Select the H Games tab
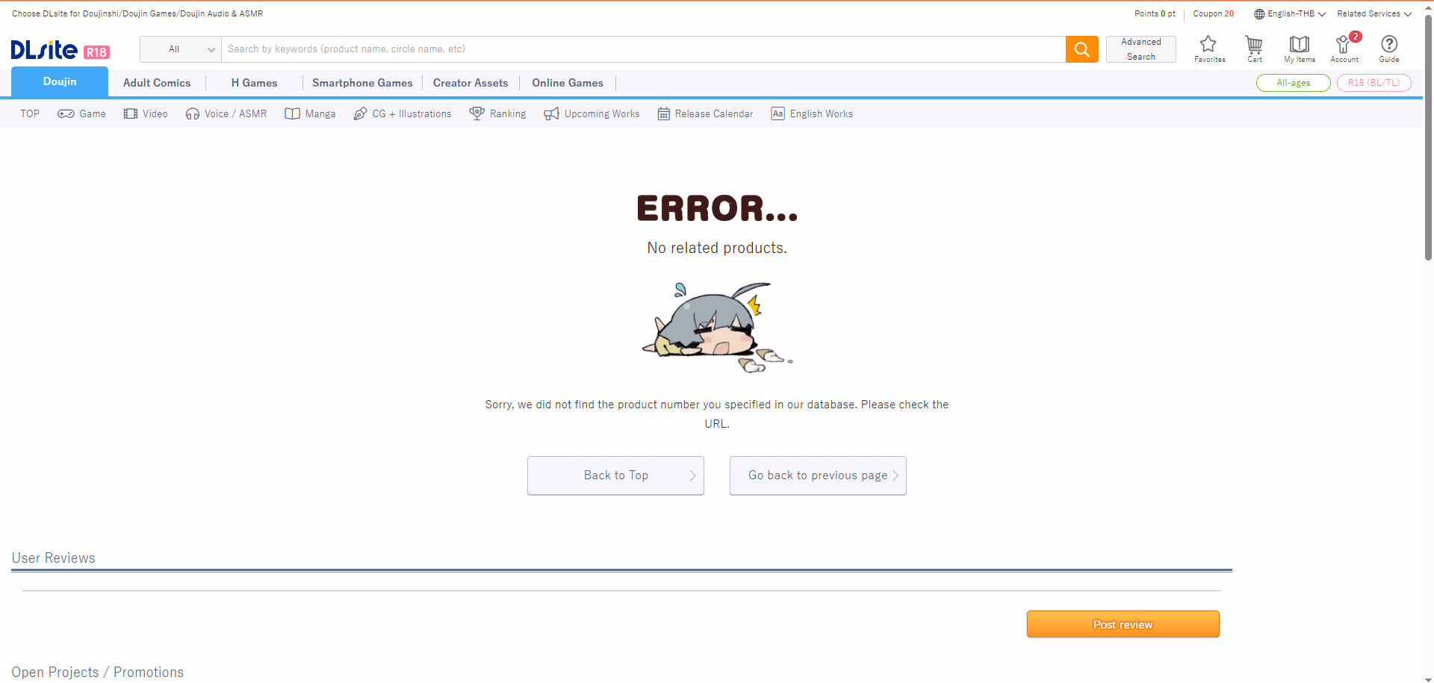 coord(254,83)
